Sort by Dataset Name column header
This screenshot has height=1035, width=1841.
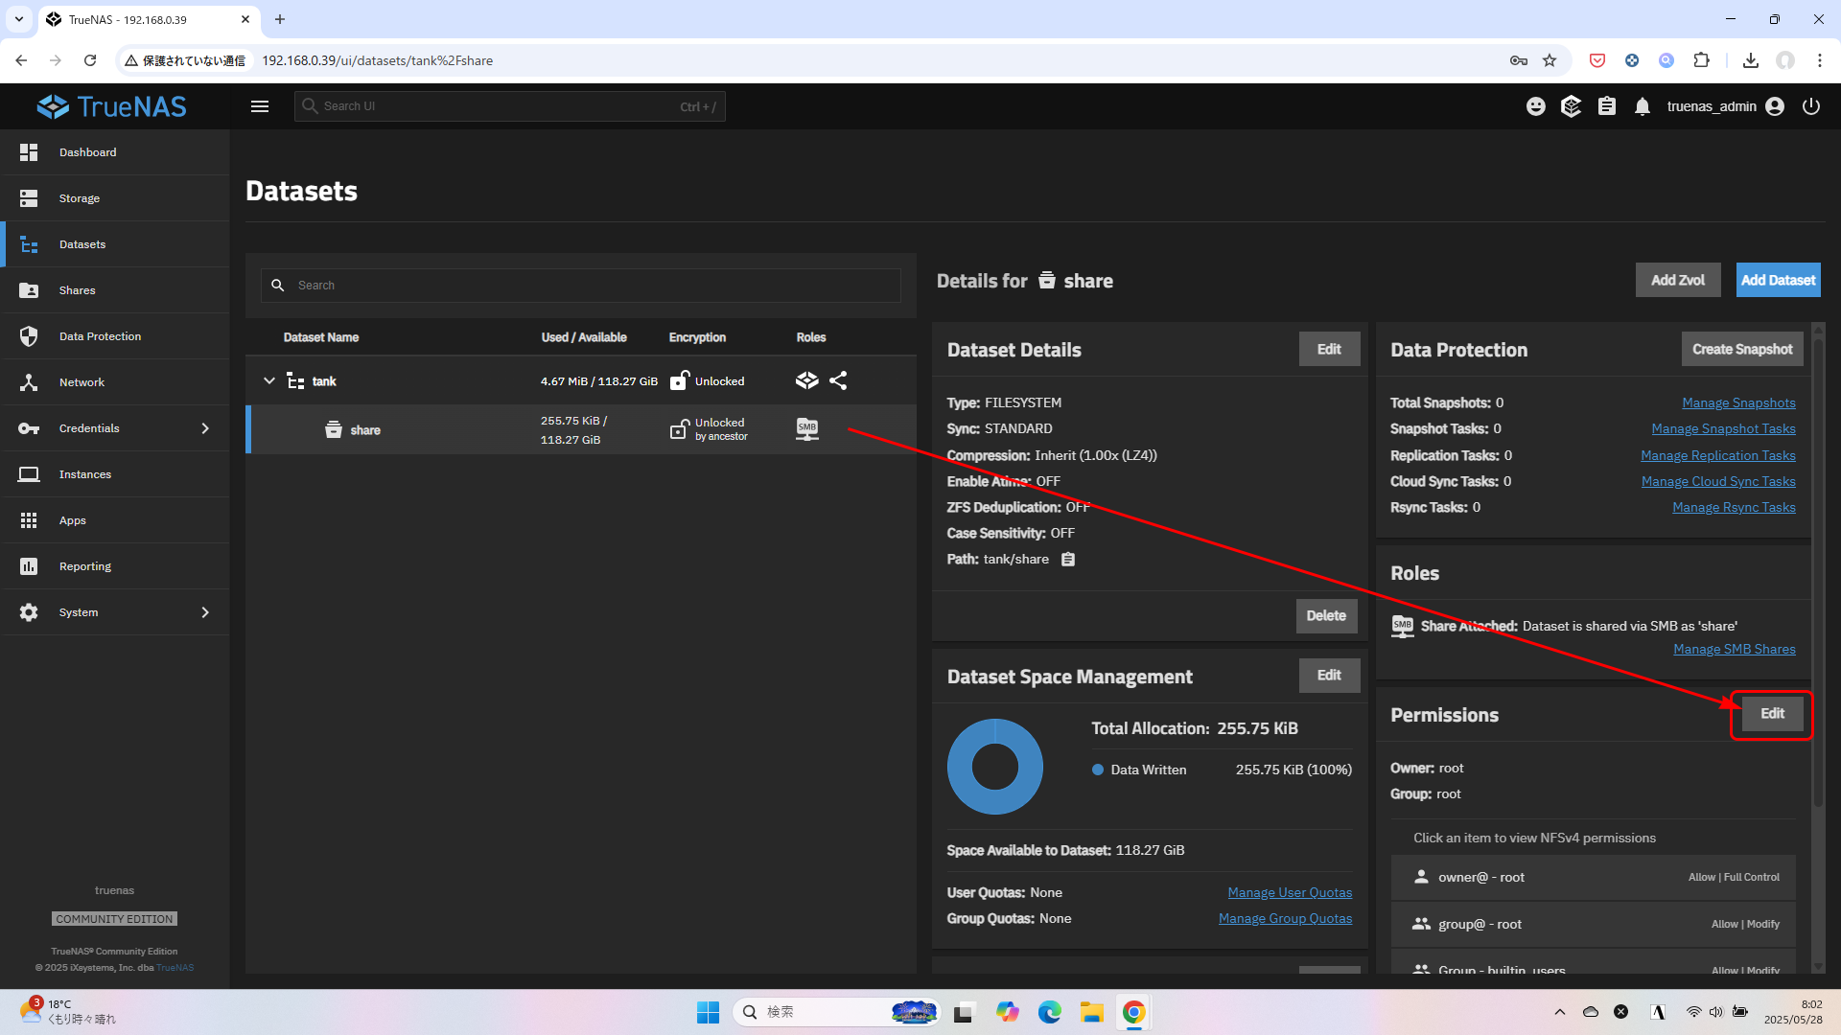(x=320, y=337)
